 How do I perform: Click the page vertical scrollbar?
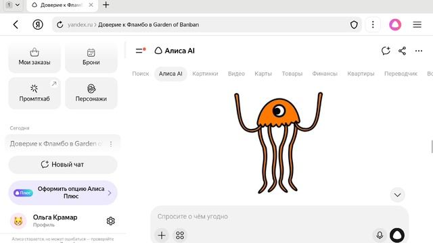coord(432,146)
